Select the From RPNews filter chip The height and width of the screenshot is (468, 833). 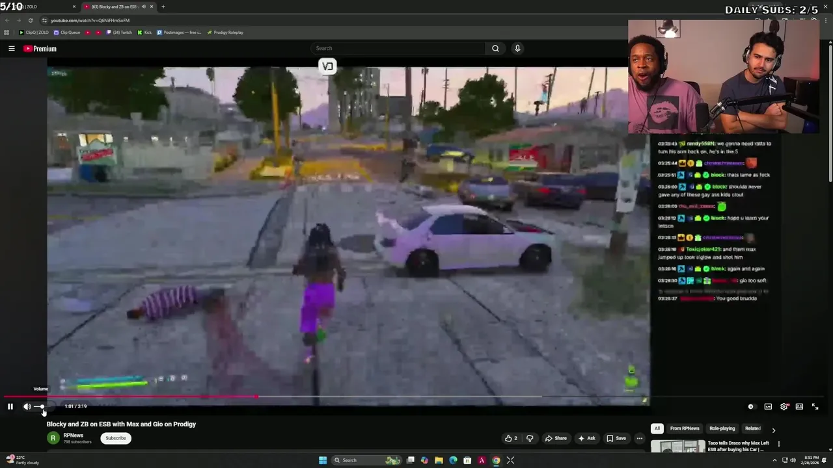click(685, 428)
